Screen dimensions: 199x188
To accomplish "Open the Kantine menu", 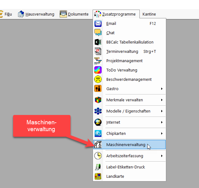I will [x=149, y=14].
